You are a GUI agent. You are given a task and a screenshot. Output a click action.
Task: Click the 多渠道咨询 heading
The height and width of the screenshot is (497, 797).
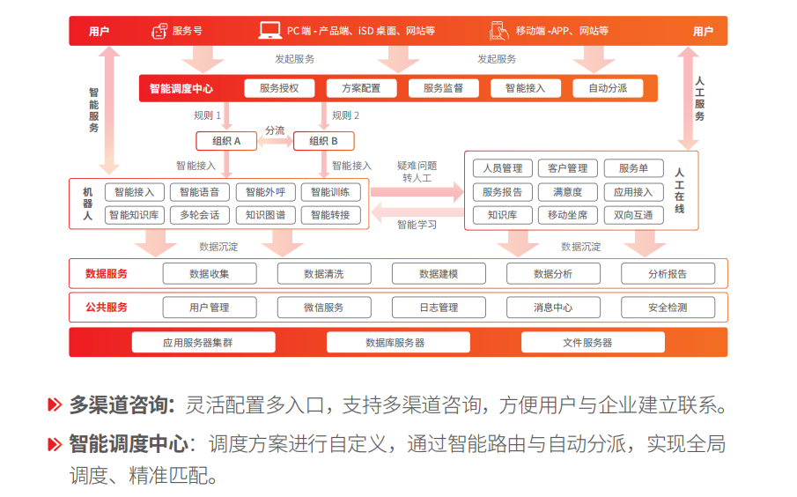point(122,405)
